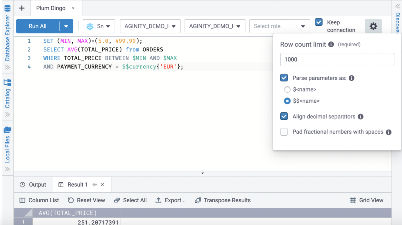
Task: Switch to Grid View
Action: [367, 200]
